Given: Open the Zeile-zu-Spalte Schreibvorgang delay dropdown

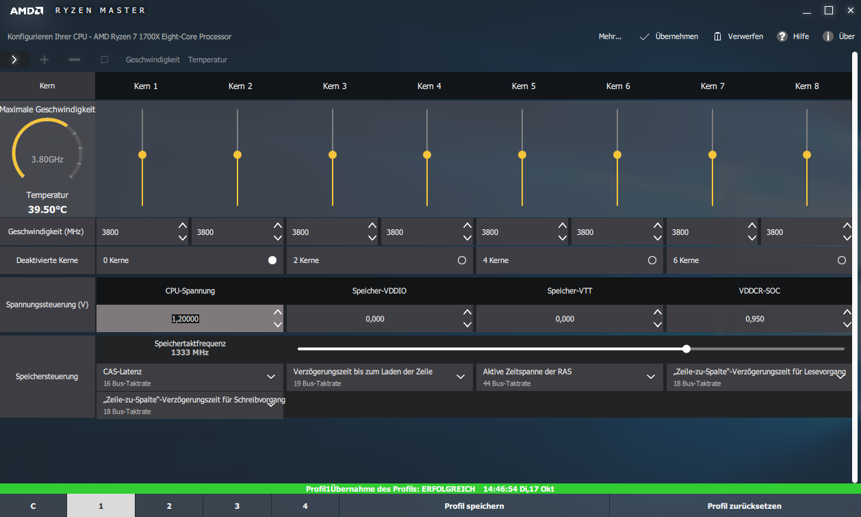Looking at the screenshot, I should tap(190, 405).
